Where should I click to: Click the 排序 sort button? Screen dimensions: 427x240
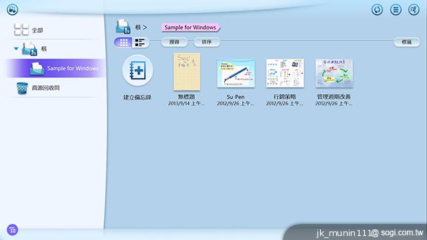pyautogui.click(x=207, y=42)
